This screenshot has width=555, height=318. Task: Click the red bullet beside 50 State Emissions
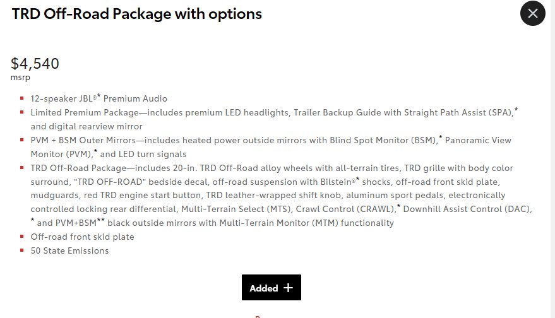coord(22,250)
